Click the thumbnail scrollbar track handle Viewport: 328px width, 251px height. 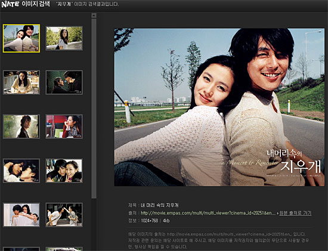pos(94,109)
